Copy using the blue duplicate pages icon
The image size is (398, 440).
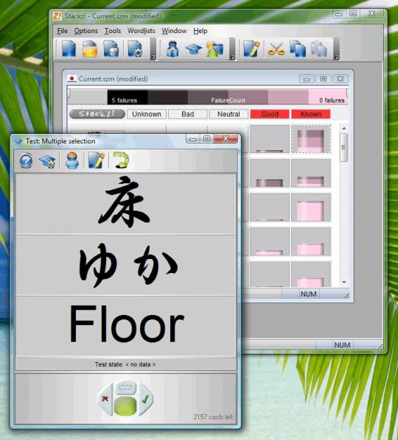tap(298, 49)
